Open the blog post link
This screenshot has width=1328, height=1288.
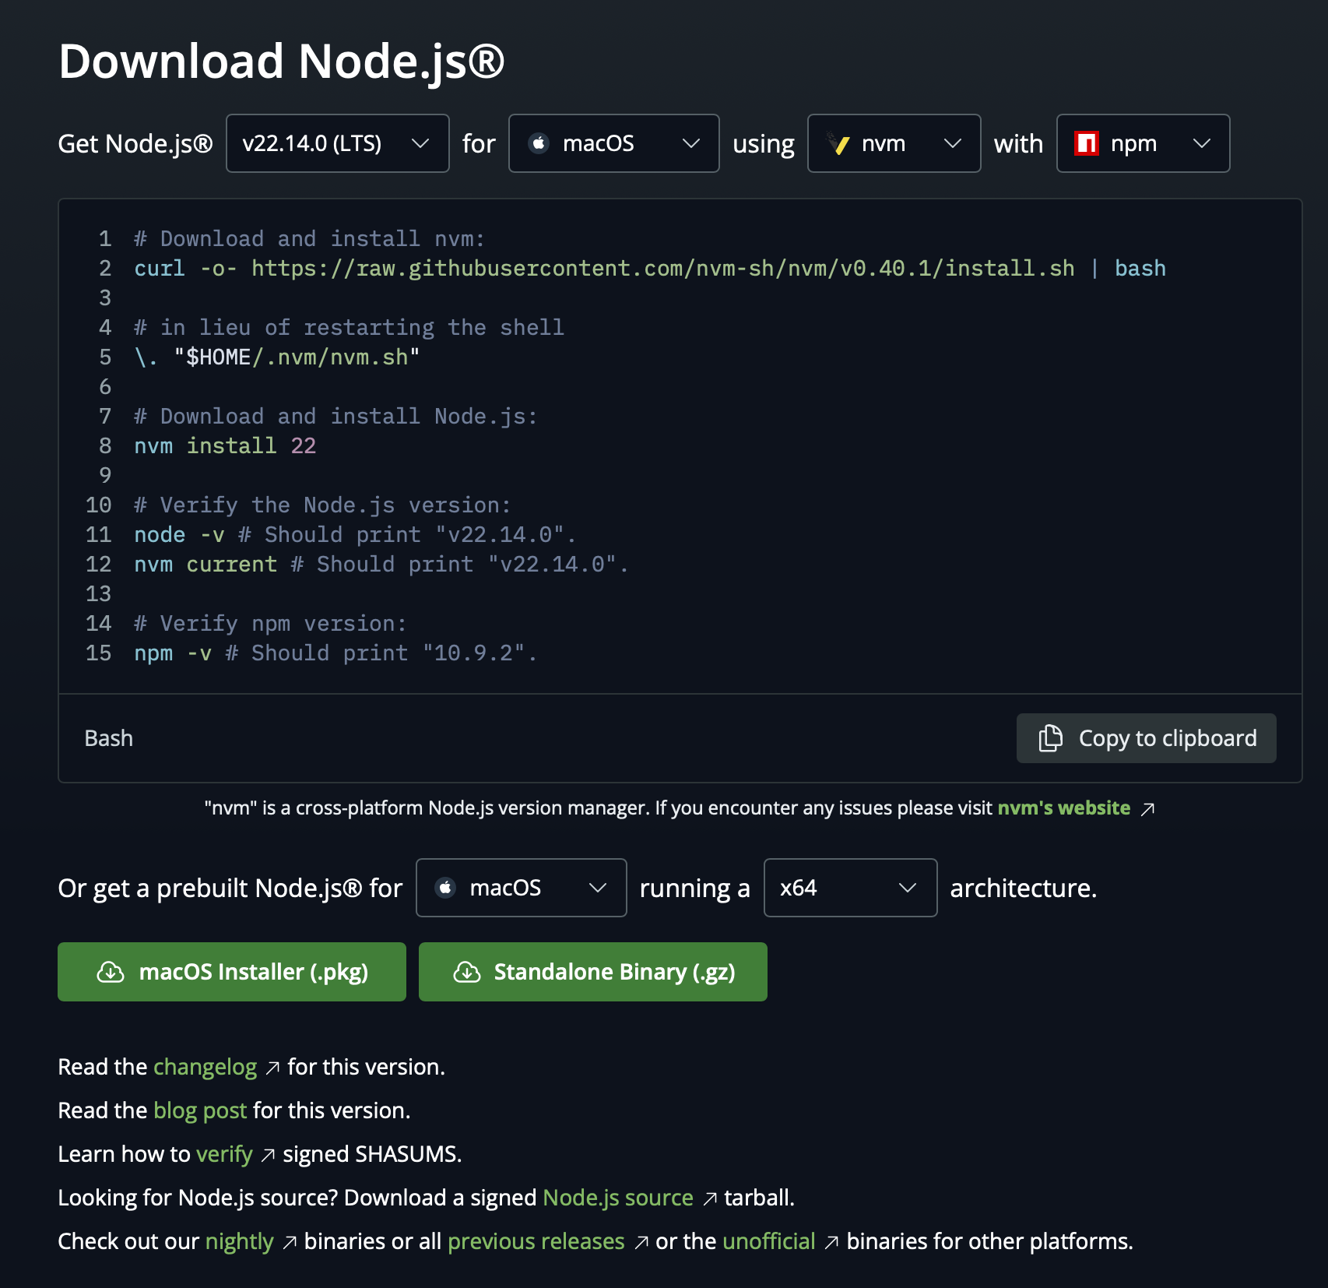point(200,1110)
